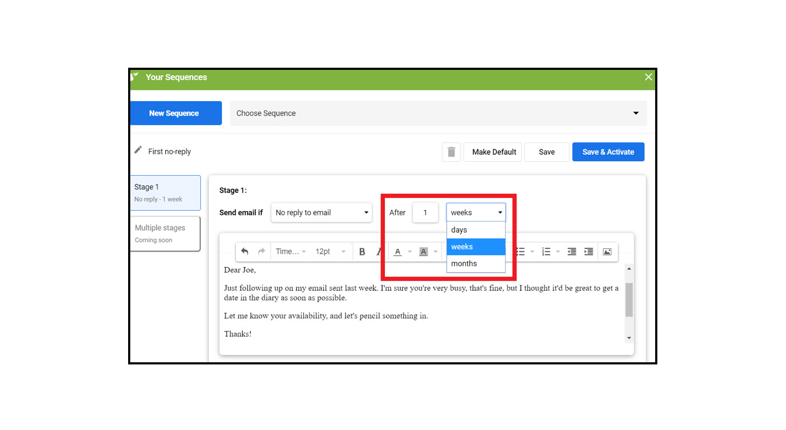Viewport: 786px width, 430px height.
Task: Click the undo arrow in editor toolbar
Action: click(245, 252)
